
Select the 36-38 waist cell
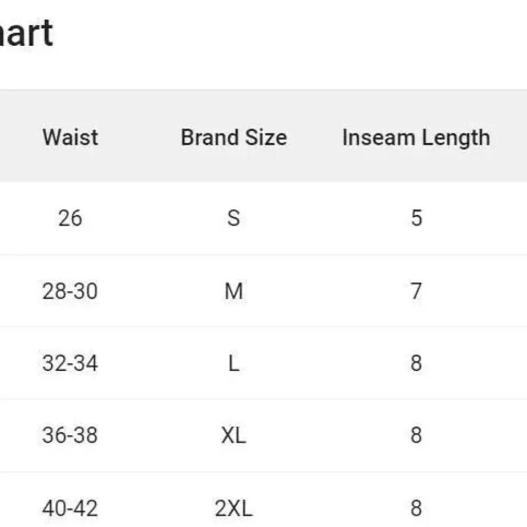point(70,435)
